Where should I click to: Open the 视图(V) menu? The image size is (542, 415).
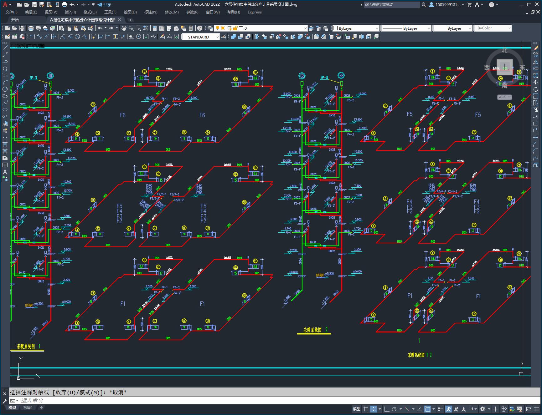click(x=51, y=12)
